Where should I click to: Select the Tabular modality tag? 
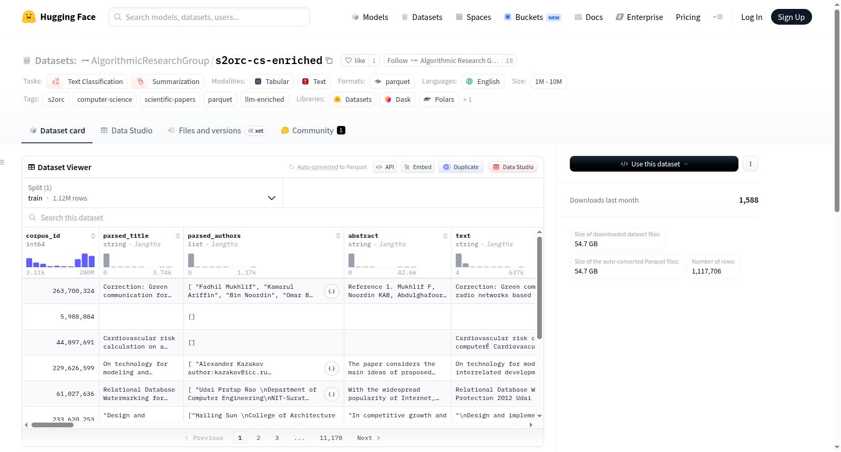pos(272,81)
